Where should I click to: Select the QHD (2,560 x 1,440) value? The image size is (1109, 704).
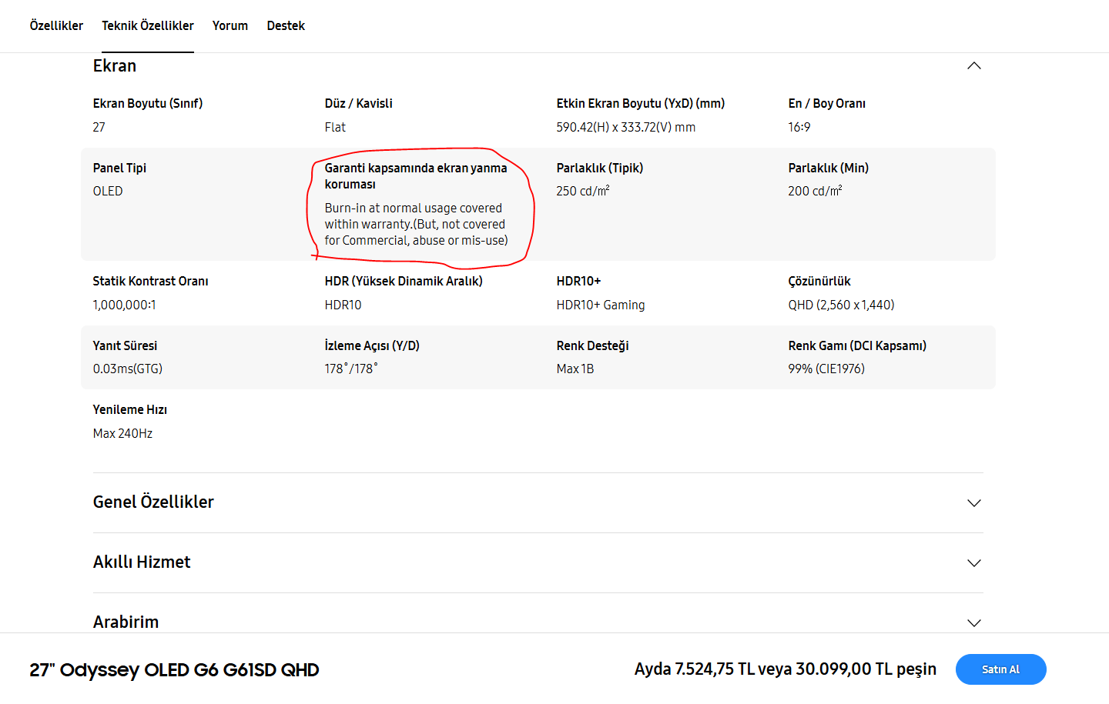pos(841,305)
